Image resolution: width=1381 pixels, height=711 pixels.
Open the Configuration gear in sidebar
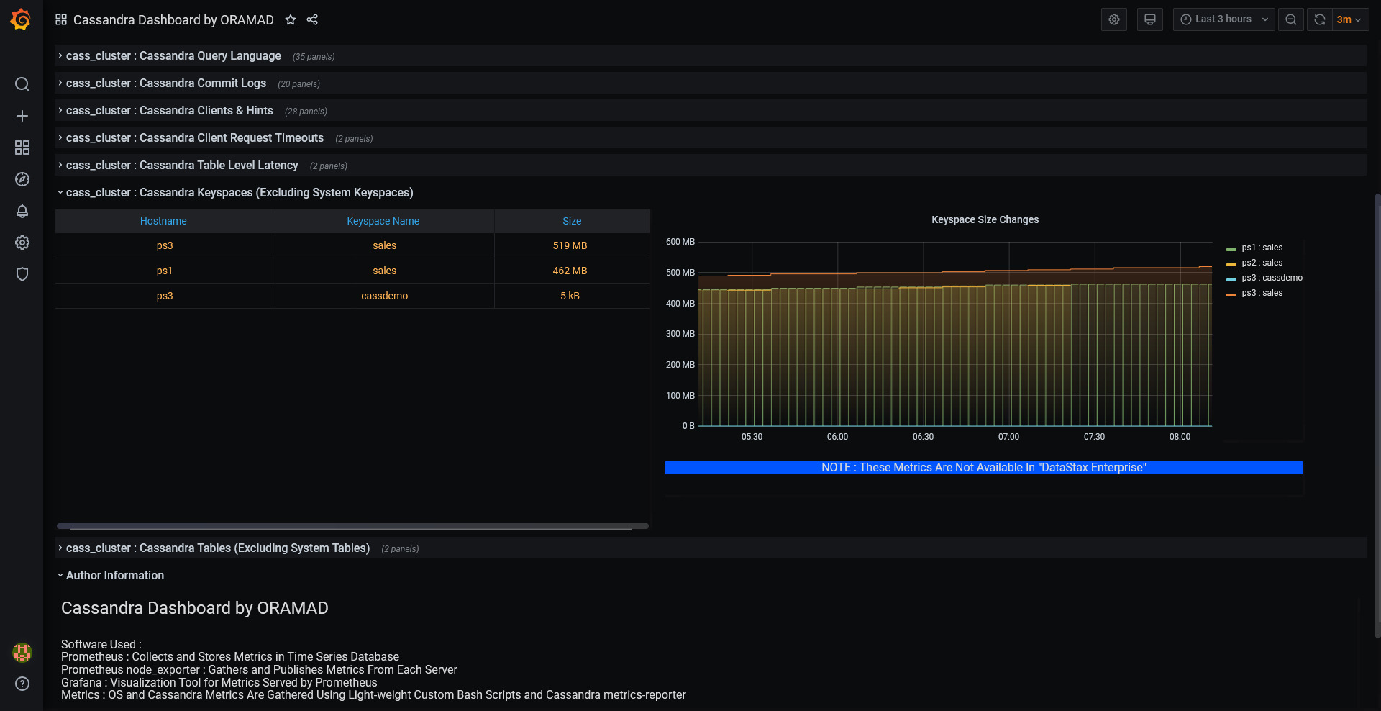22,243
